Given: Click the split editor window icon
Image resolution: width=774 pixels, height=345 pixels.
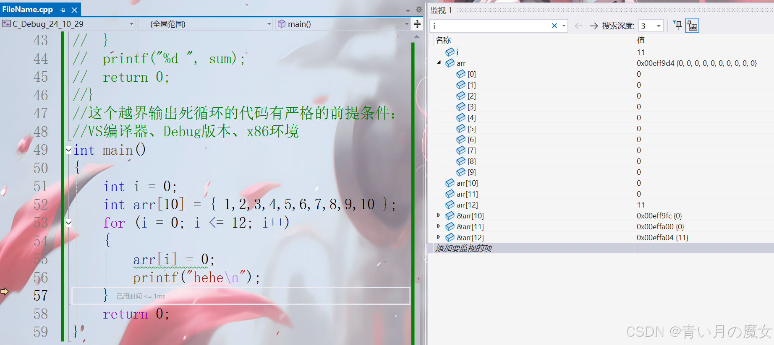Looking at the screenshot, I should pos(417,24).
